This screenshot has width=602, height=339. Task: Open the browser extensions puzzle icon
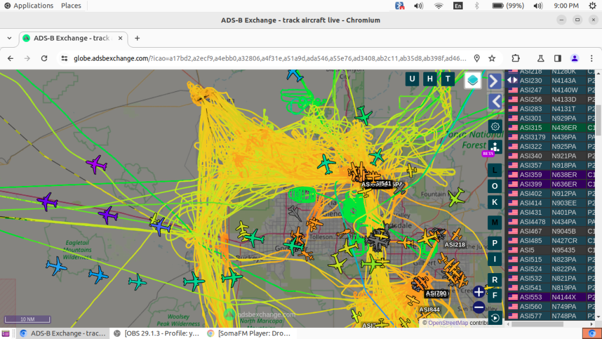pyautogui.click(x=516, y=58)
